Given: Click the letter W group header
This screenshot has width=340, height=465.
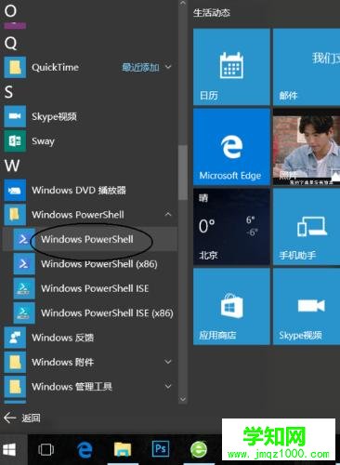Looking at the screenshot, I should pyautogui.click(x=12, y=166).
